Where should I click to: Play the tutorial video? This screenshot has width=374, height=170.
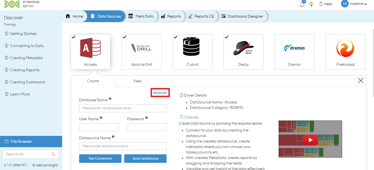point(310,140)
